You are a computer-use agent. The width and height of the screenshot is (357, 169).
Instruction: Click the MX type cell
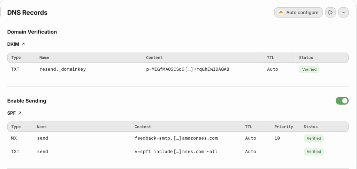(x=14, y=138)
